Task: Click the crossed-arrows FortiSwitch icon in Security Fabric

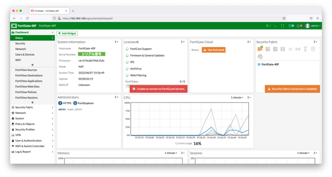Action: tap(290, 49)
